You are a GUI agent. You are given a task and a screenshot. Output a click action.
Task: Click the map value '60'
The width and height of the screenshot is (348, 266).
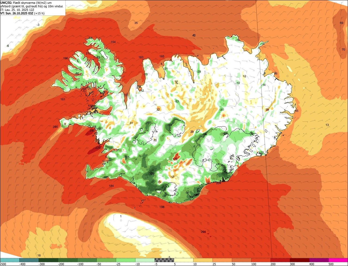coord(77,73)
